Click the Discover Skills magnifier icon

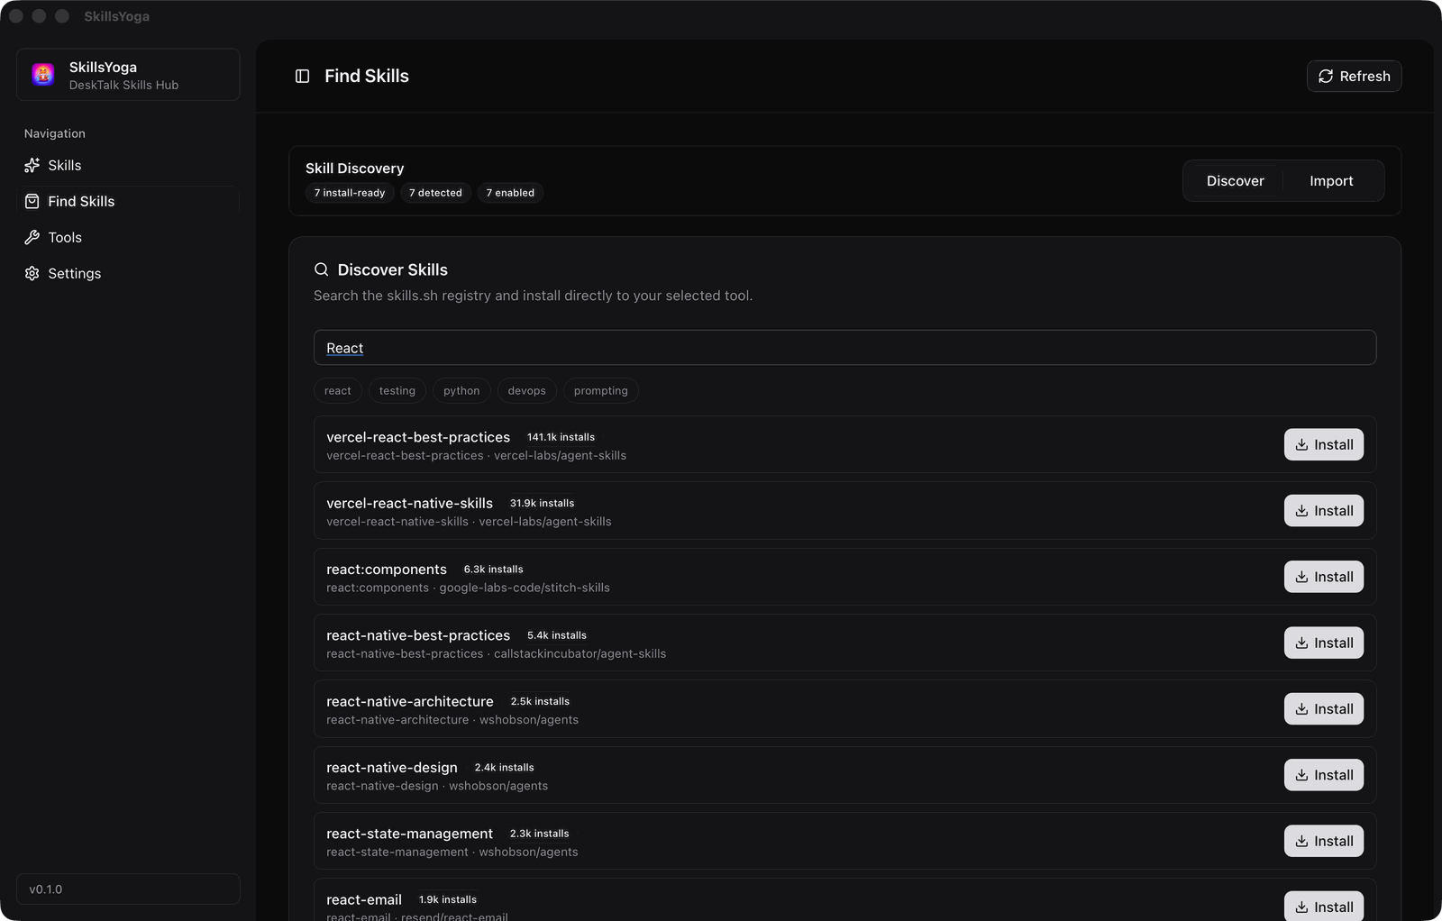(x=321, y=270)
